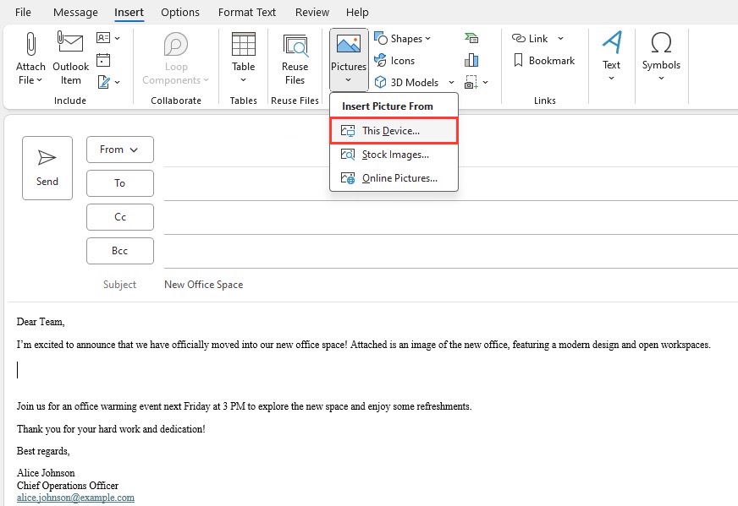Switch to the Format Text tab
This screenshot has width=738, height=506.
[246, 12]
